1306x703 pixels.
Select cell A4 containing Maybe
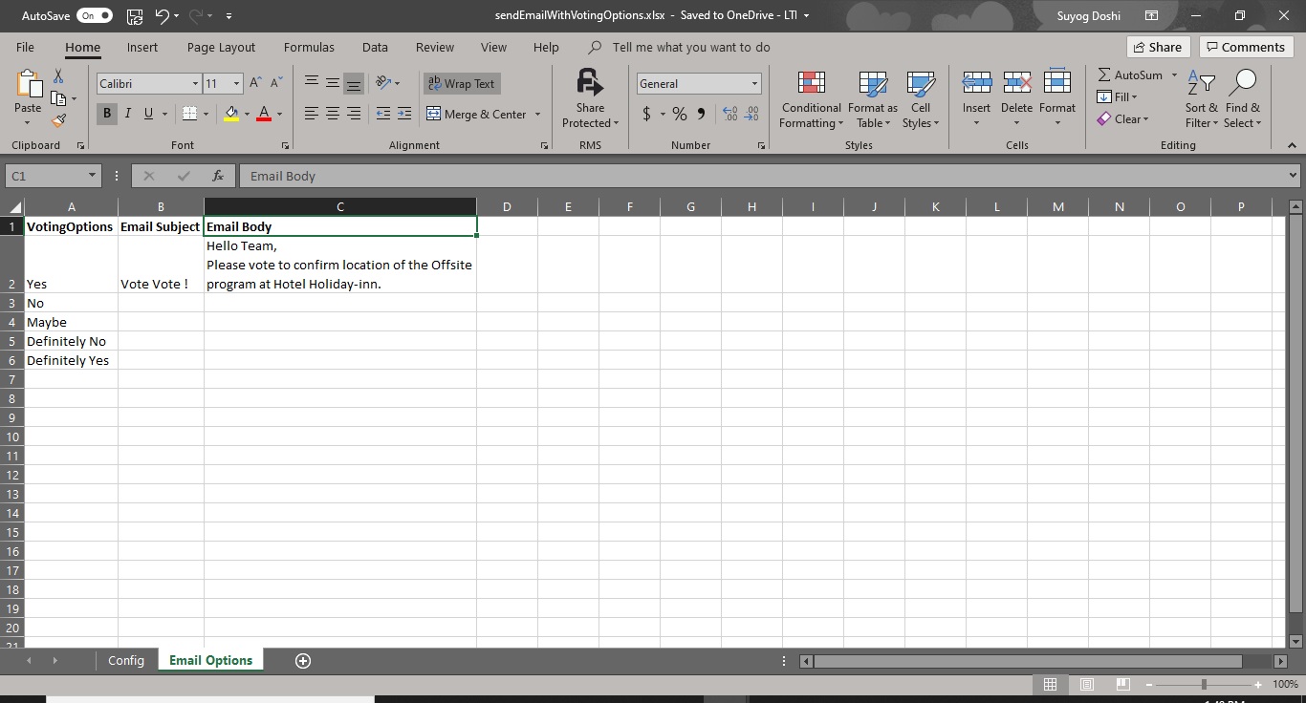click(x=71, y=322)
